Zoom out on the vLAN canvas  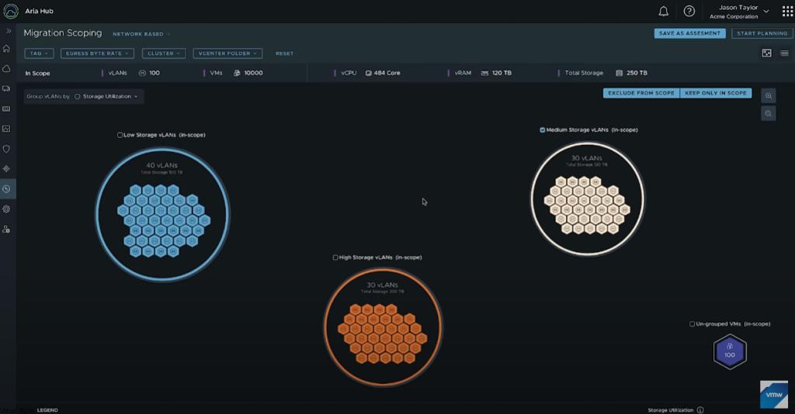(x=769, y=113)
